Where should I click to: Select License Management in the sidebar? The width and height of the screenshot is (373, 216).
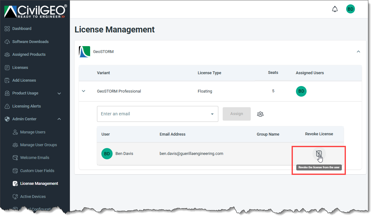[39, 183]
